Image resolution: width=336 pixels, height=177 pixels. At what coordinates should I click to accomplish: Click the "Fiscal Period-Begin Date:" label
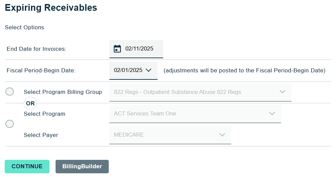[x=41, y=70]
